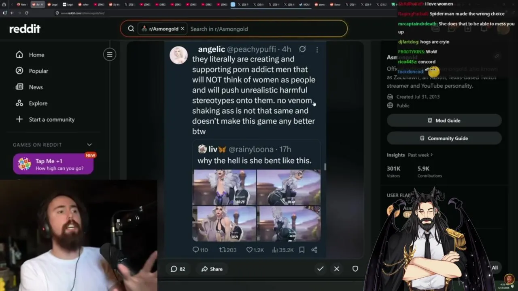Open the Mod Guide button
The height and width of the screenshot is (291, 518).
[x=444, y=120]
